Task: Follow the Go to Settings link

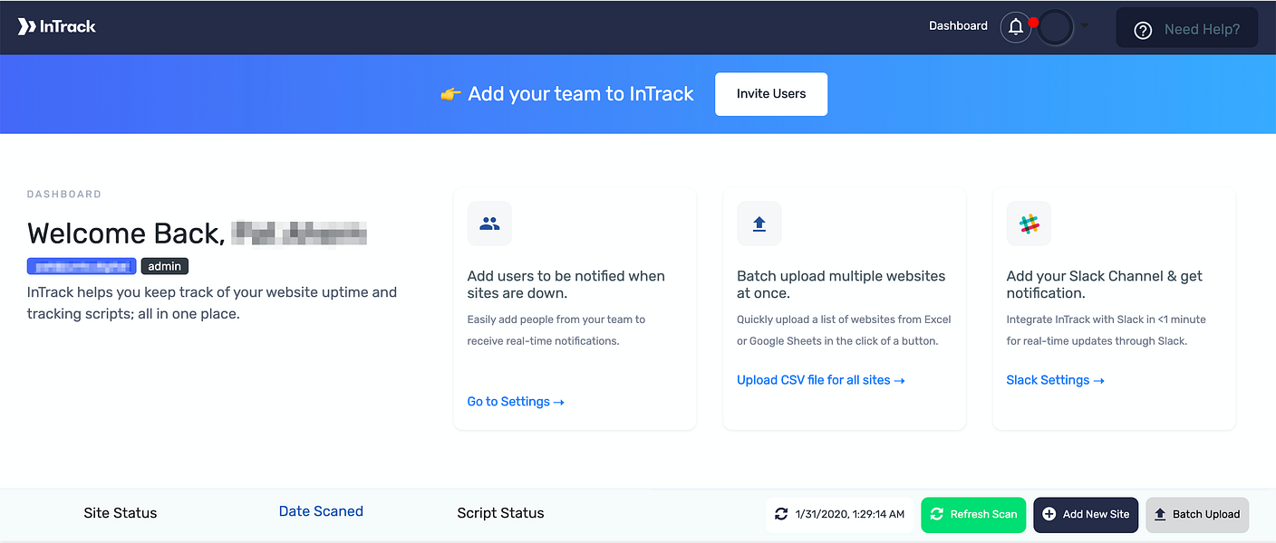Action: click(x=516, y=402)
